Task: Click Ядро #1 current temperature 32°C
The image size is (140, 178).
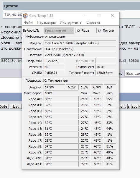Action: click(x=61, y=105)
